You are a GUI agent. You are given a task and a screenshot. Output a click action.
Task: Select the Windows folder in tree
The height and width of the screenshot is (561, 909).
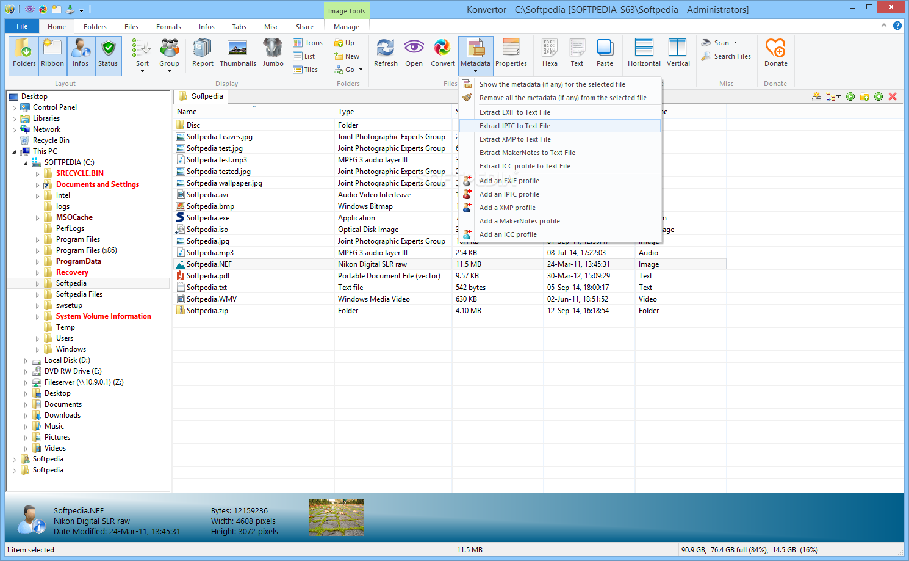coord(71,349)
